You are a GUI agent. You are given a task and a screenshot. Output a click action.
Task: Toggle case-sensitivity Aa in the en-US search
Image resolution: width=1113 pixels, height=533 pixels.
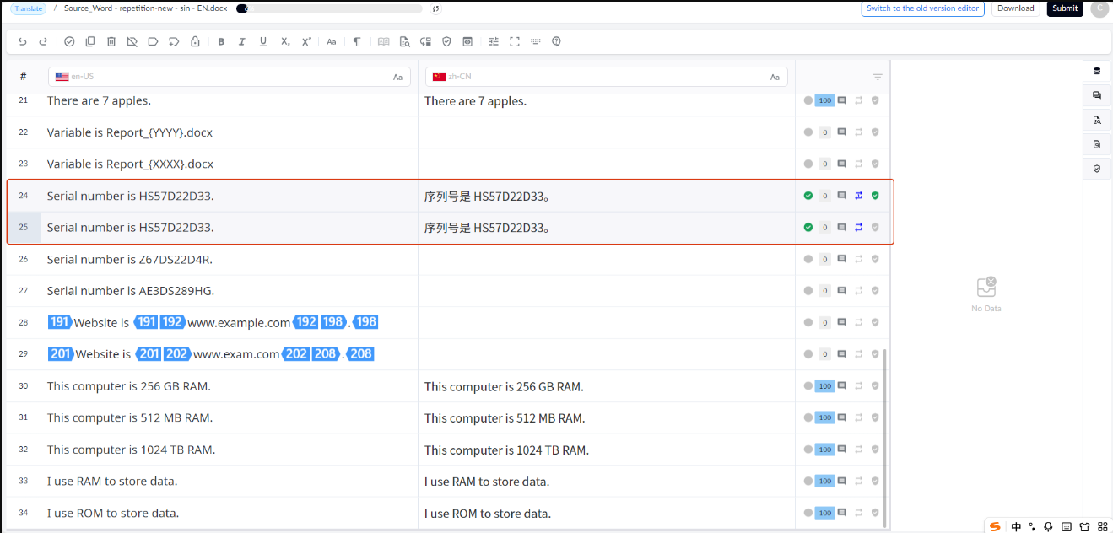click(397, 77)
